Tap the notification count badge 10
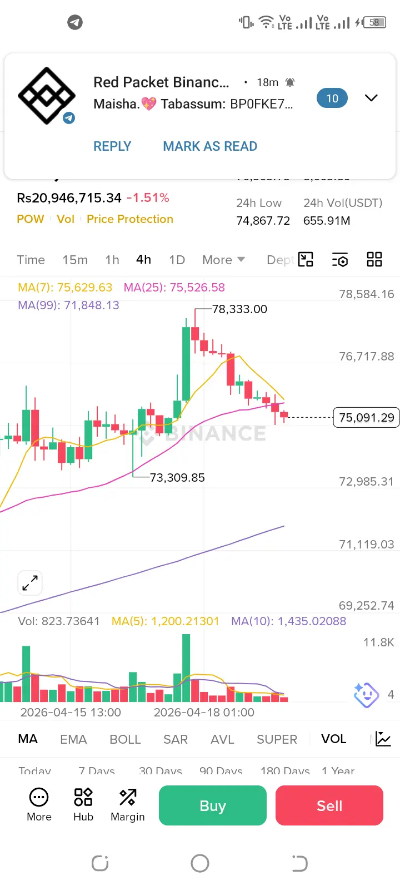 (x=332, y=98)
